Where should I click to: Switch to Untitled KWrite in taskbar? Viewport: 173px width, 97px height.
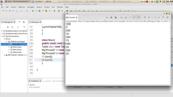pos(45,1)
